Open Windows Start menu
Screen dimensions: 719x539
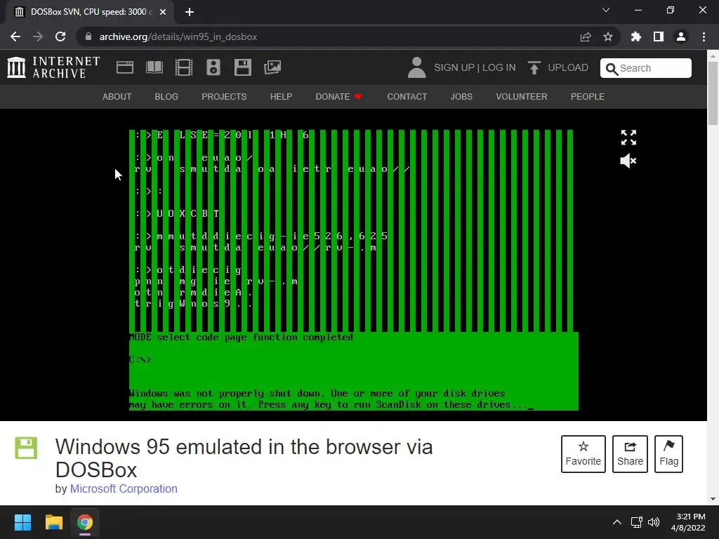(x=22, y=522)
